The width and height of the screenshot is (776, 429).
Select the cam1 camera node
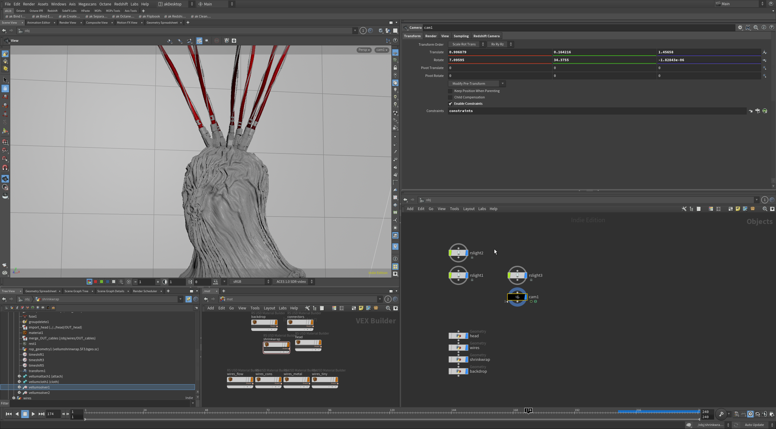point(517,297)
